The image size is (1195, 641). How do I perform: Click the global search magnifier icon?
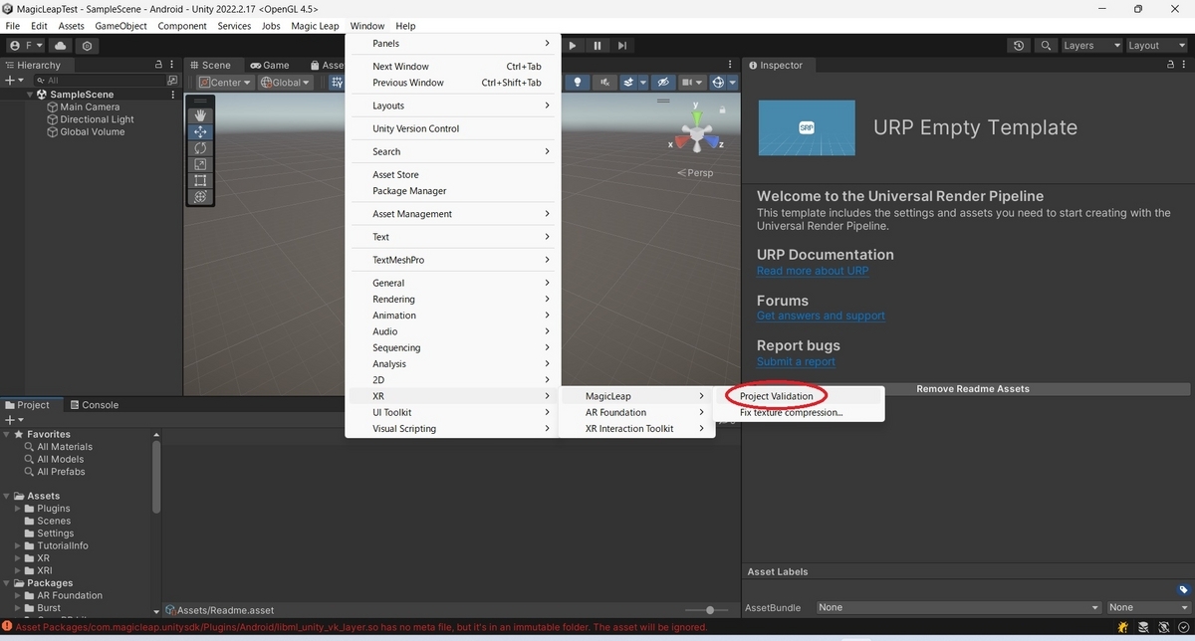point(1045,46)
